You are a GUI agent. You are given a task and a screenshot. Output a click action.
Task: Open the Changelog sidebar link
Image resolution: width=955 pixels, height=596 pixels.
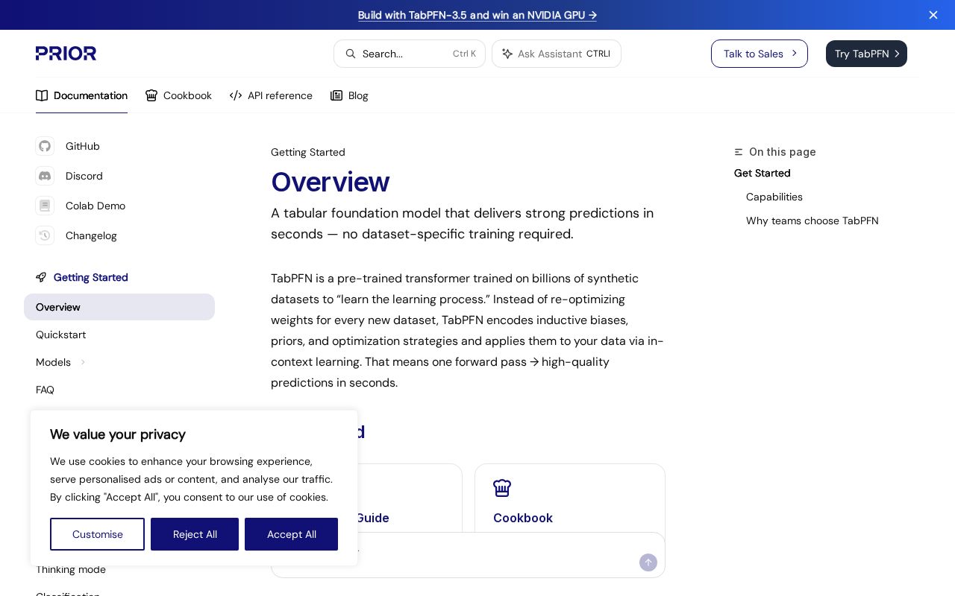(91, 235)
